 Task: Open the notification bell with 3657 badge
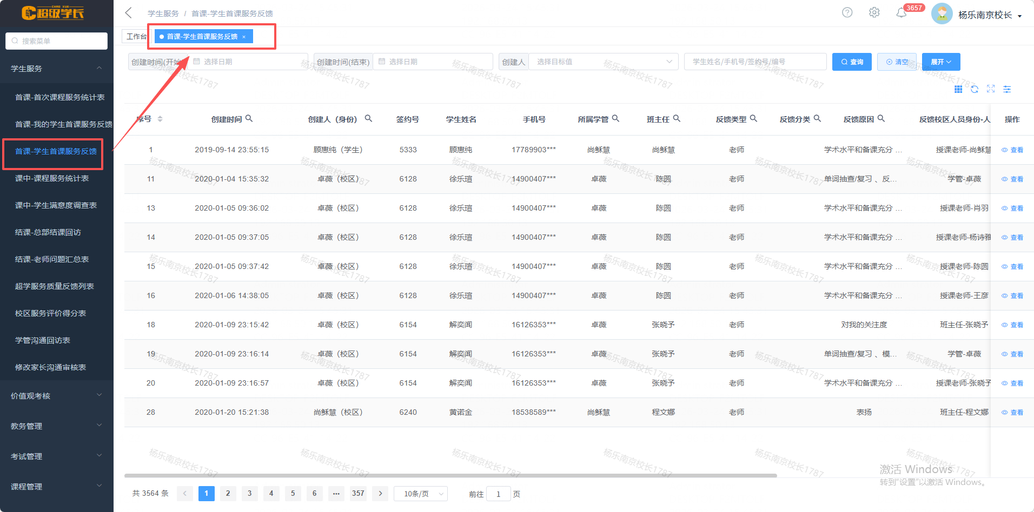(901, 13)
